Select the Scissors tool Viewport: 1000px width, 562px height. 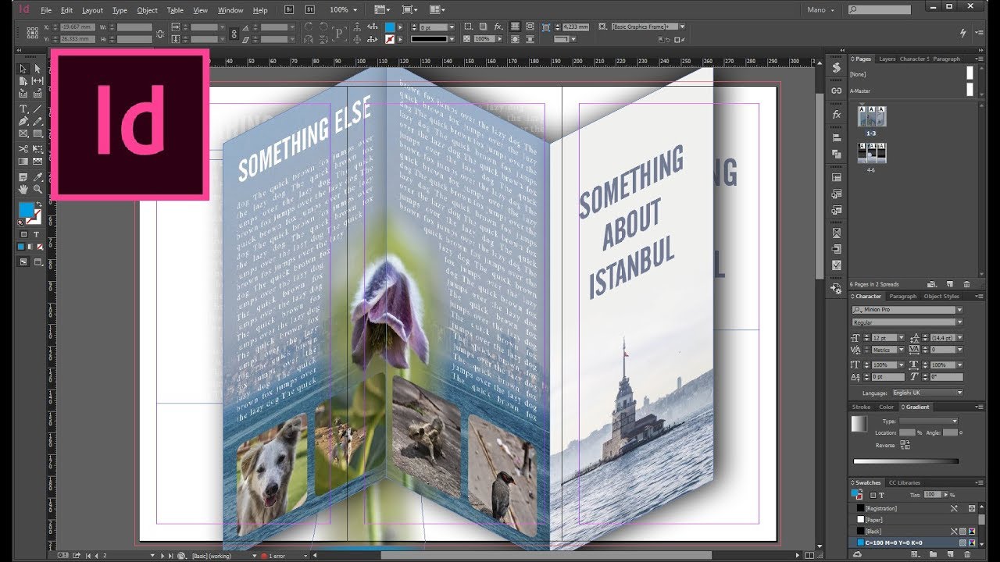tap(23, 148)
